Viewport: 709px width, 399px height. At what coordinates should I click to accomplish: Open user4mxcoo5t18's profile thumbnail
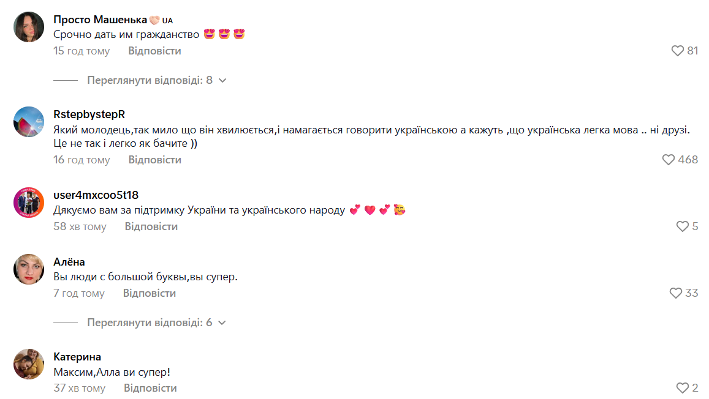coord(28,202)
